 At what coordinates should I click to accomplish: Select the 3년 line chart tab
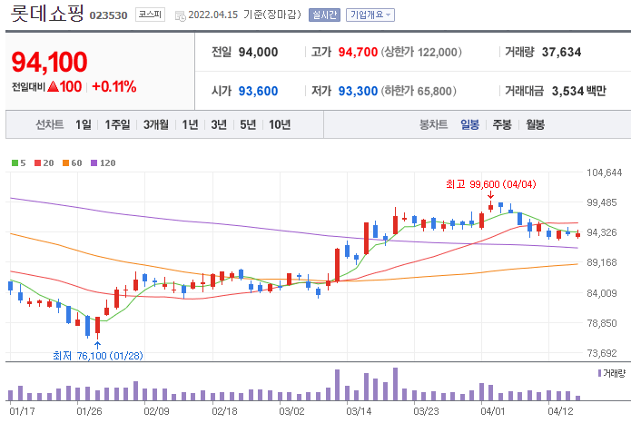tap(219, 124)
